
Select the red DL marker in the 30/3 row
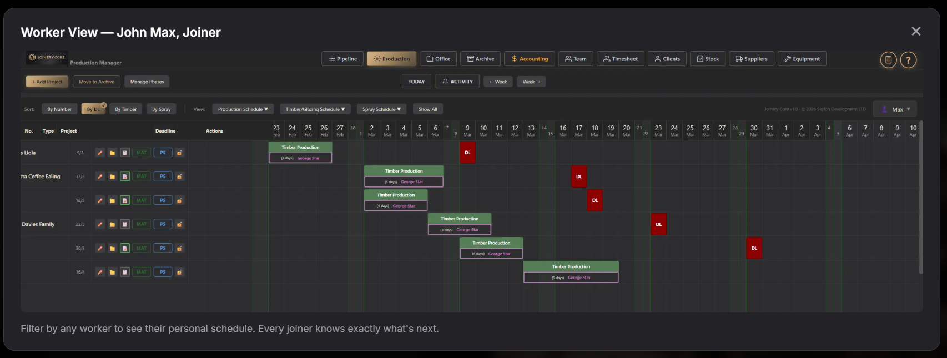tap(754, 248)
